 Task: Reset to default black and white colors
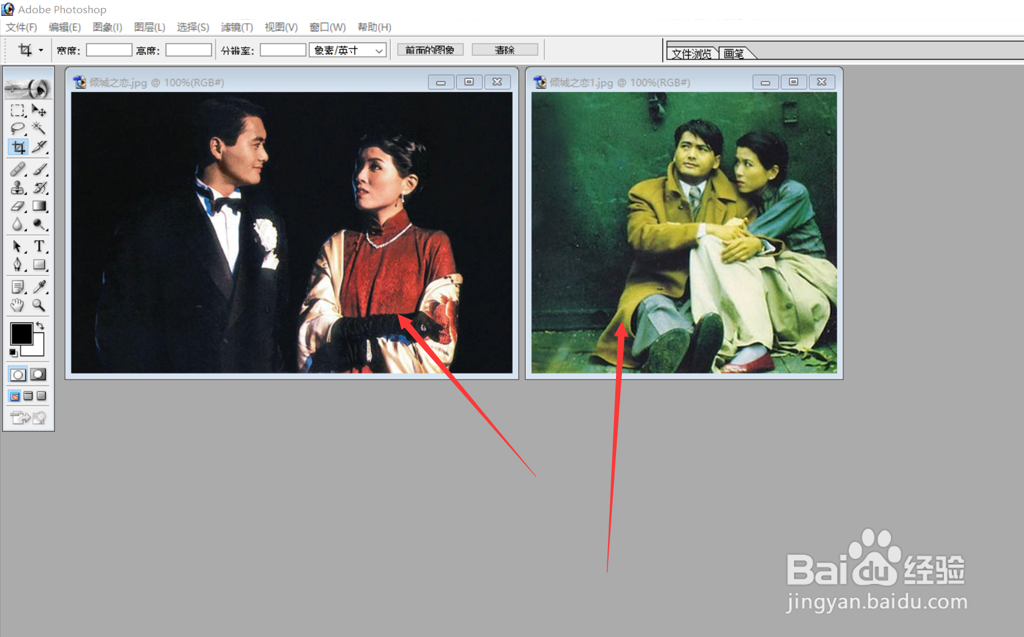[13, 353]
